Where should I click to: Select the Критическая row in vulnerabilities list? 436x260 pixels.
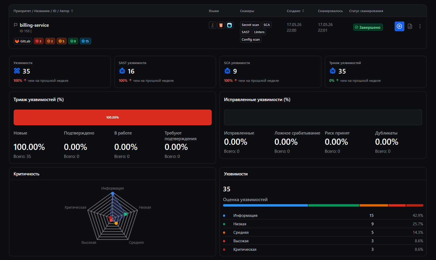coord(323,249)
